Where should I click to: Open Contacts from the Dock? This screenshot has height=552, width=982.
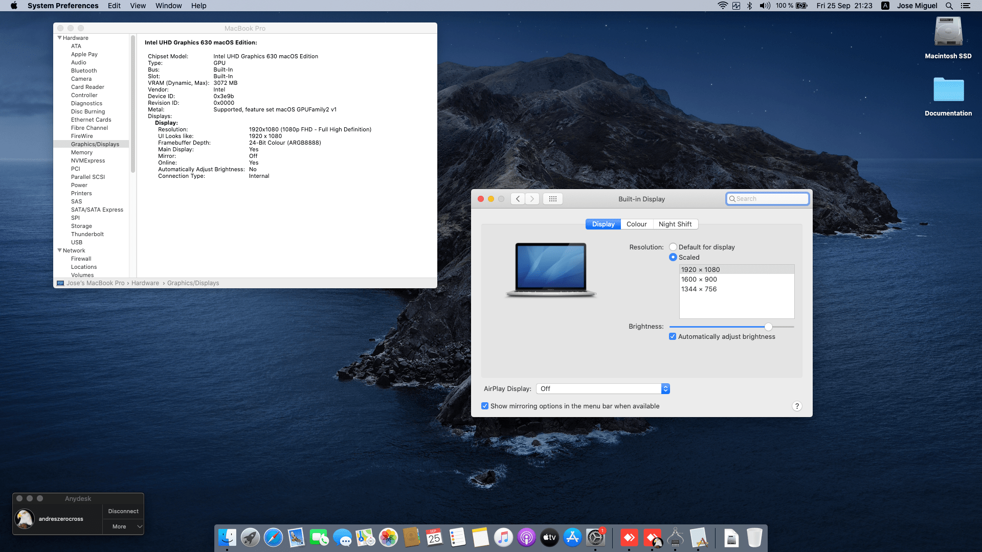click(411, 538)
